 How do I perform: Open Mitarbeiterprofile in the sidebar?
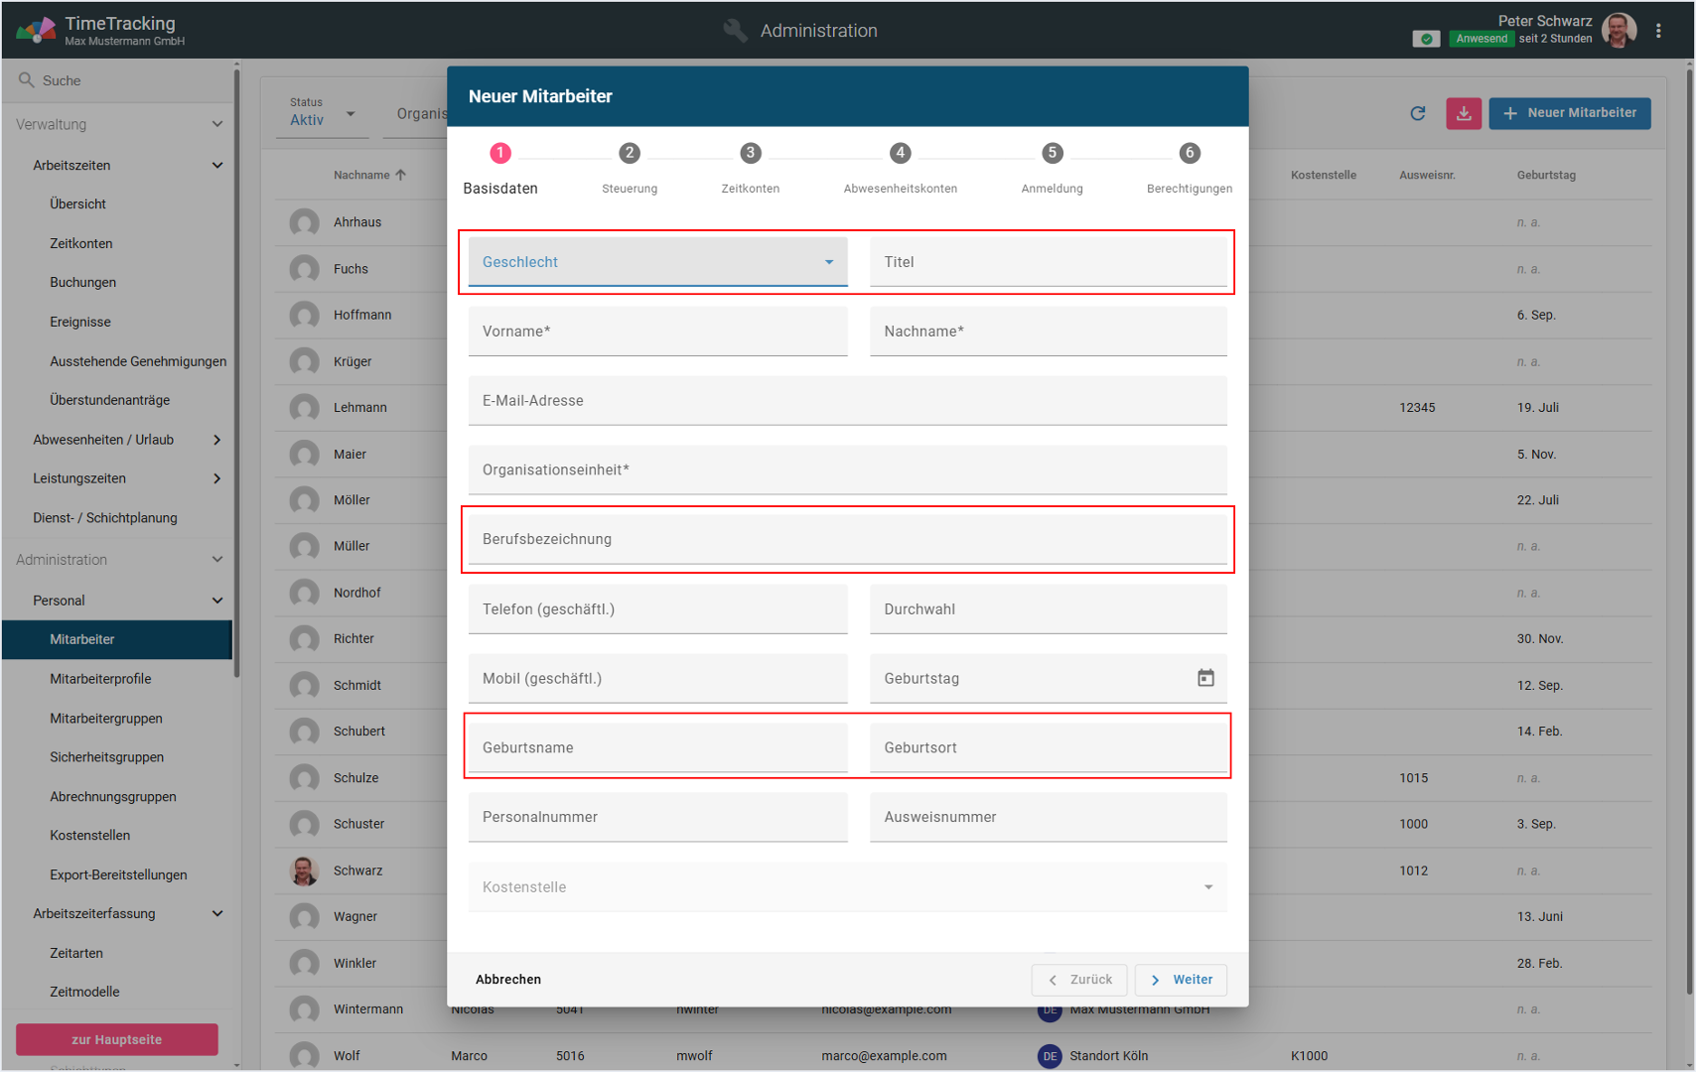tap(100, 679)
